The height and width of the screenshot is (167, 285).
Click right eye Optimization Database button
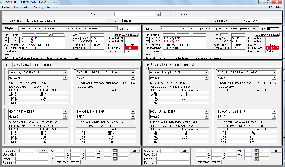click(x=66, y=162)
